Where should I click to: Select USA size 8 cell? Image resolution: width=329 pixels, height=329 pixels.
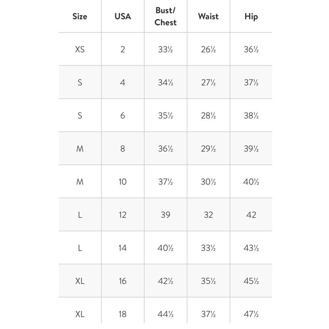pos(123,149)
